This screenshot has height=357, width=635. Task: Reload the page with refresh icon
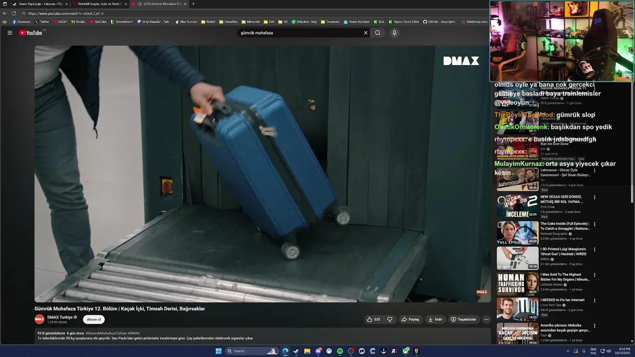[14, 13]
